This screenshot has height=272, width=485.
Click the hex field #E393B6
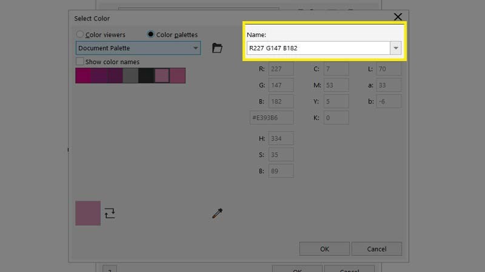272,118
